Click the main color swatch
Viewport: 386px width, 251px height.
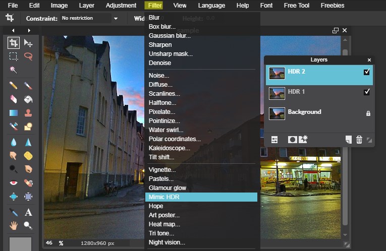point(20,244)
